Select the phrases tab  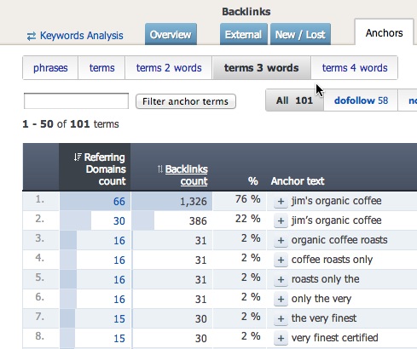tap(50, 68)
